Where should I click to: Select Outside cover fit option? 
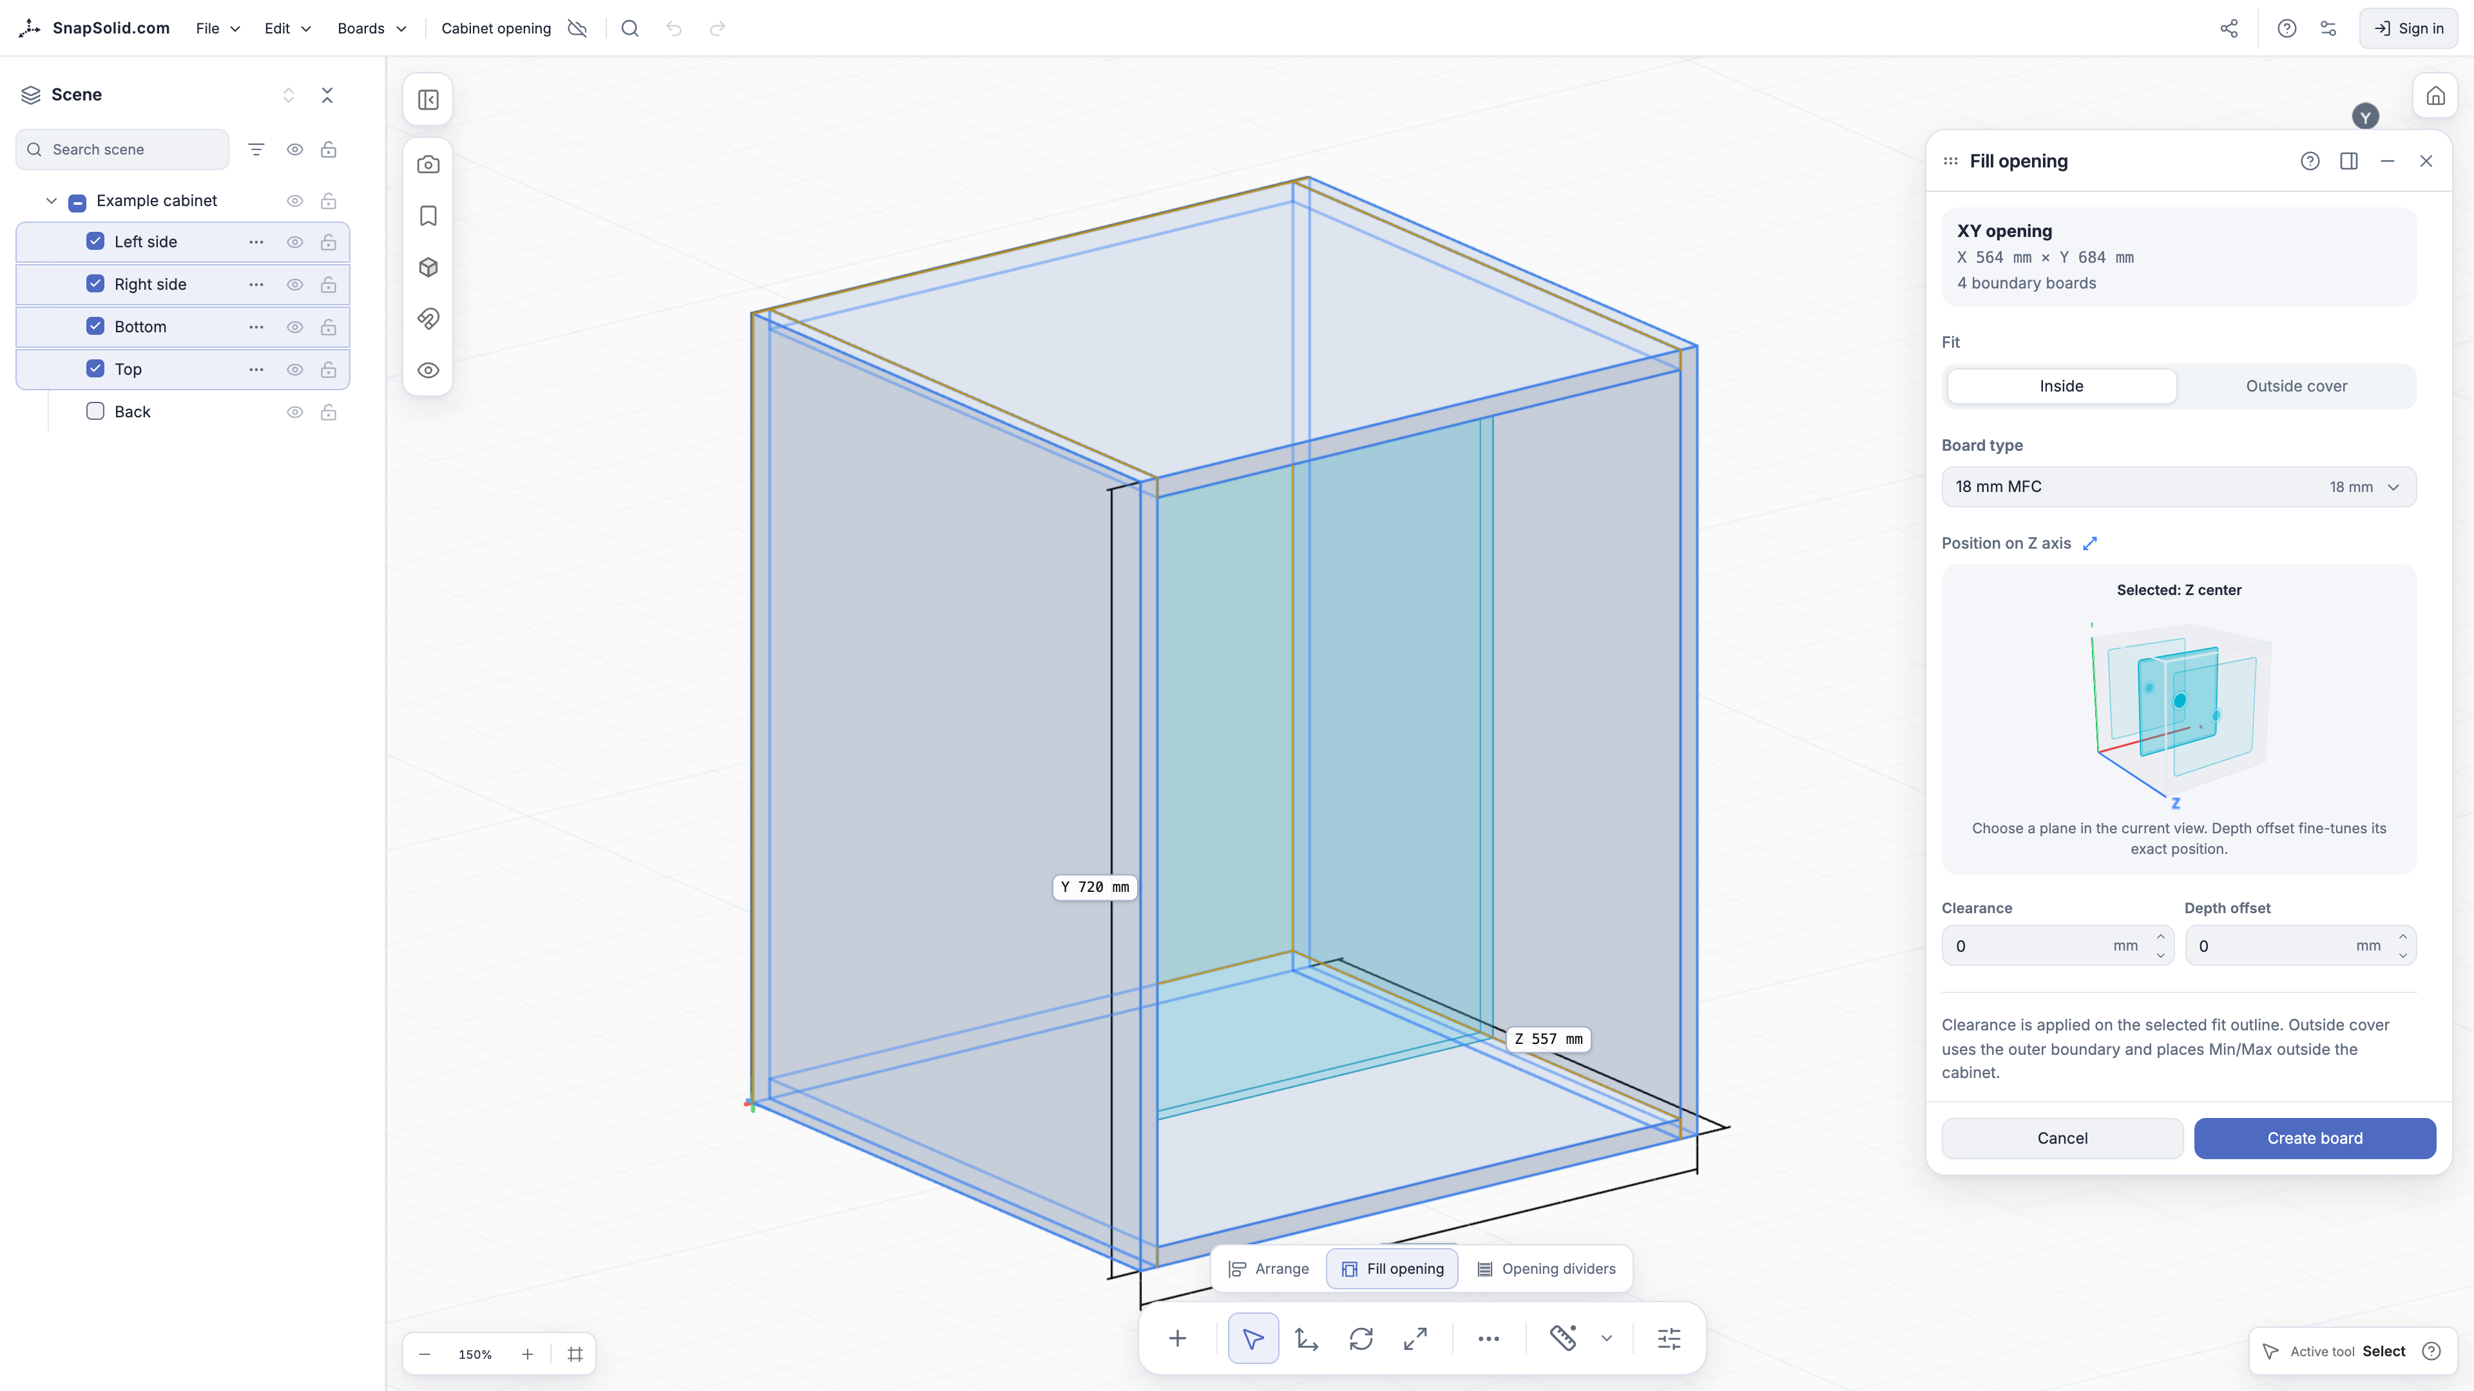click(2296, 386)
